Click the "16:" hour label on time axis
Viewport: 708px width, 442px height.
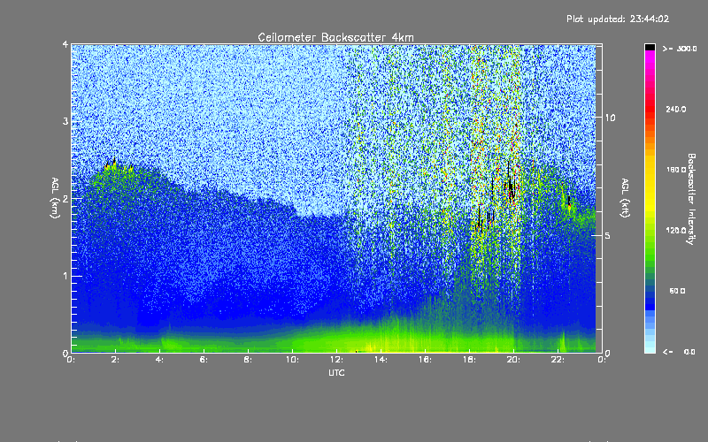(x=425, y=360)
